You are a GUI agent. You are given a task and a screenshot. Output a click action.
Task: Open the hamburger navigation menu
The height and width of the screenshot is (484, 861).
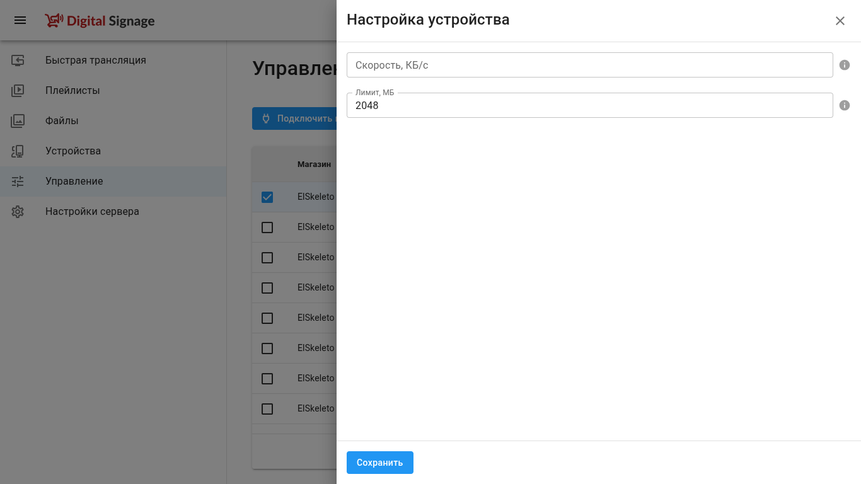coord(20,20)
